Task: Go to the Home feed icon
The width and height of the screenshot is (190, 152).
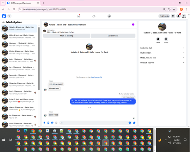Action: coord(79,16)
